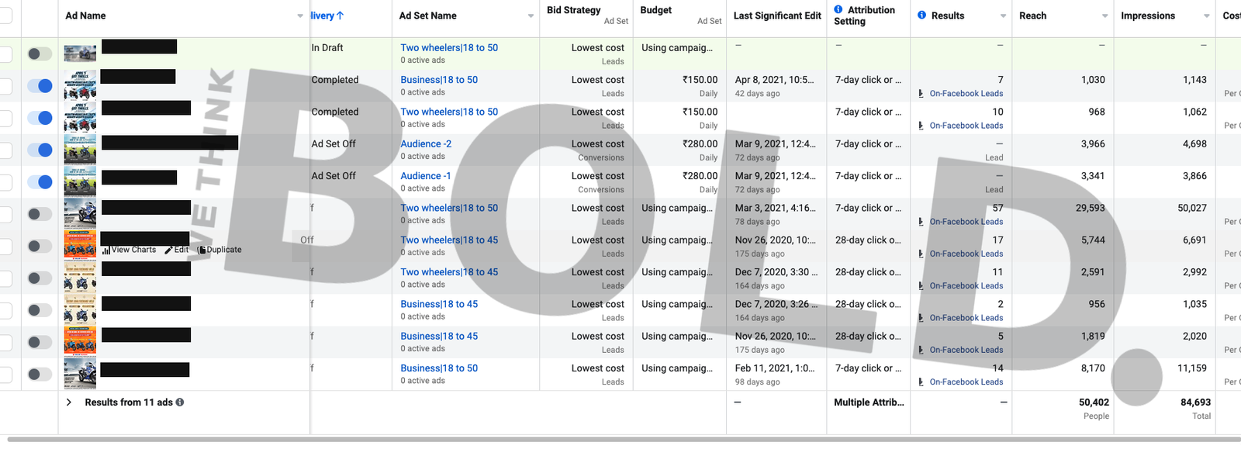Click the Attribution Setting info icon

838,10
